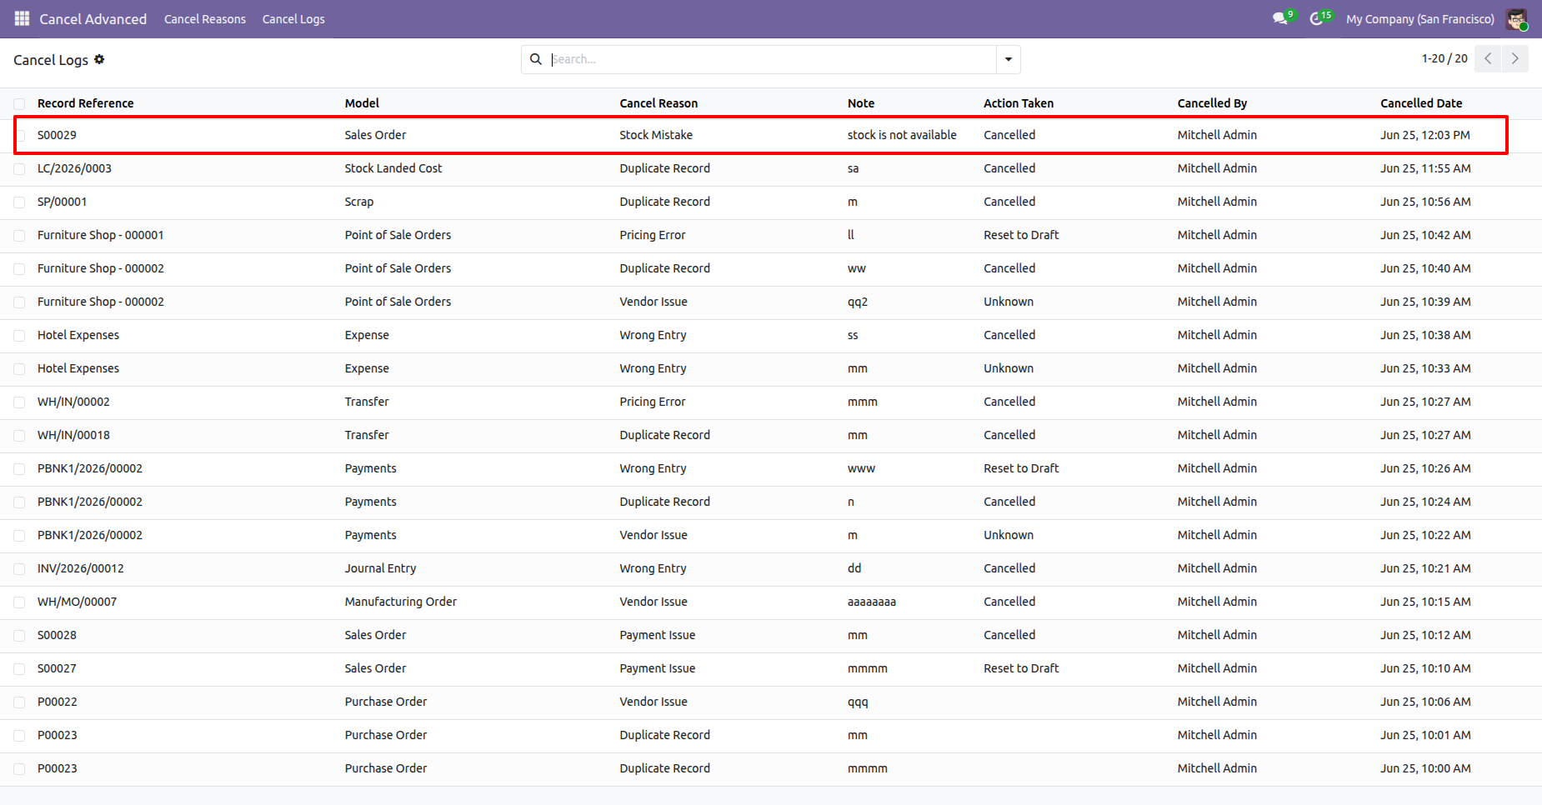Focus the Search input field
The height and width of the screenshot is (805, 1542).
[x=771, y=59]
